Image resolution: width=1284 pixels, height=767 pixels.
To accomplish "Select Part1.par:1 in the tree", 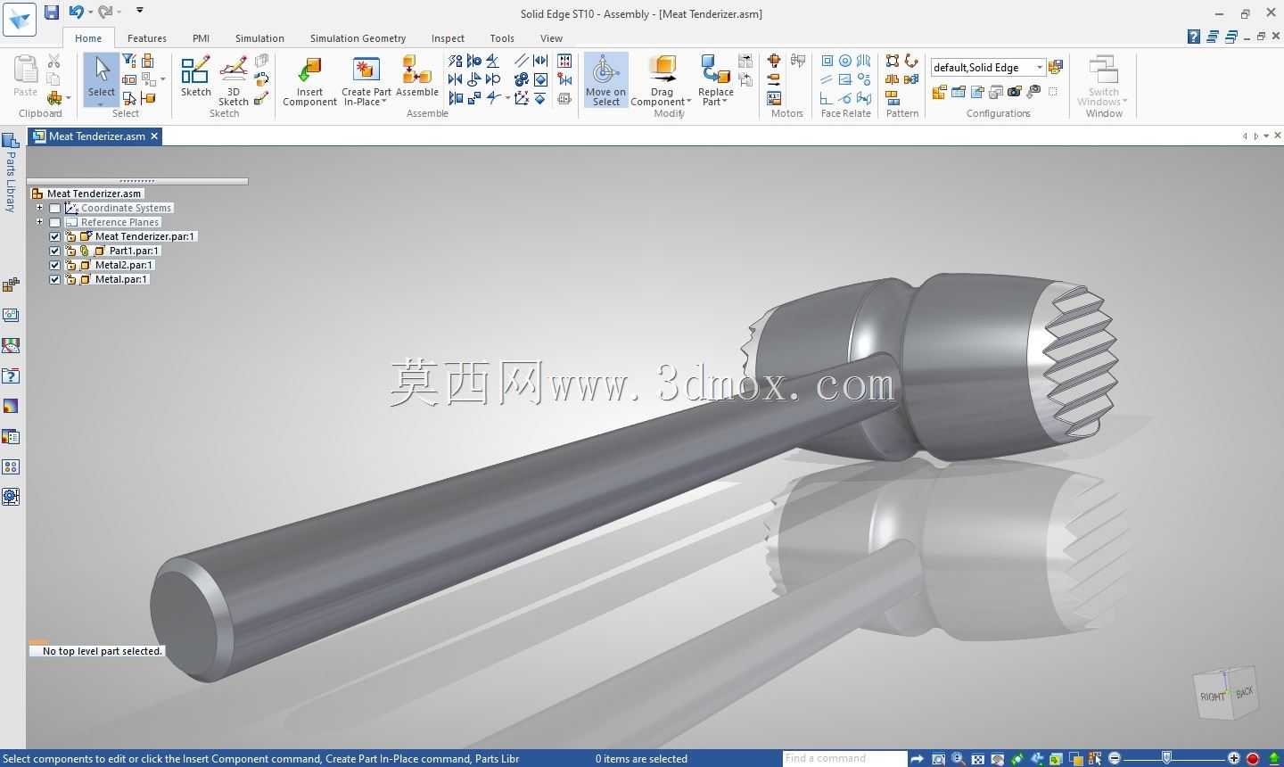I will 134,251.
